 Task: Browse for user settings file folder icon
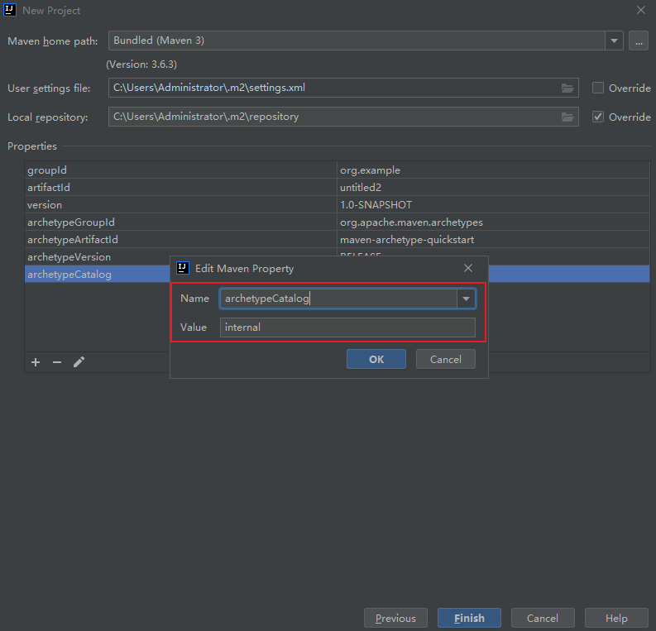click(x=567, y=88)
